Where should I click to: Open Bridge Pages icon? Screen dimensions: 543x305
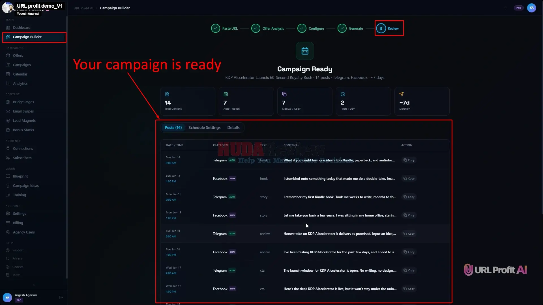pos(8,102)
